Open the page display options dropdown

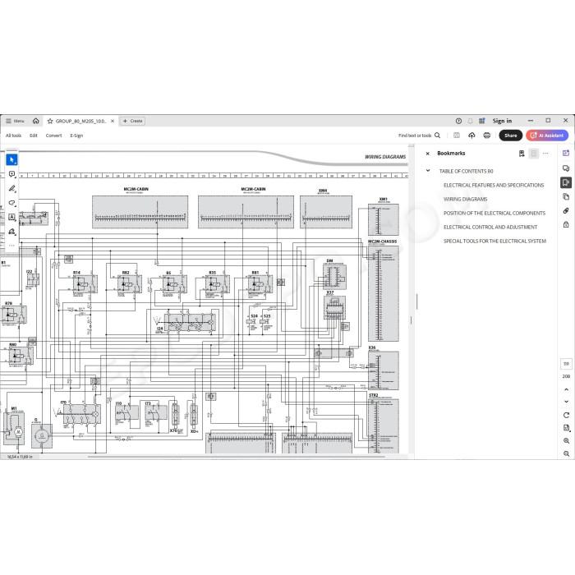pyautogui.click(x=566, y=428)
